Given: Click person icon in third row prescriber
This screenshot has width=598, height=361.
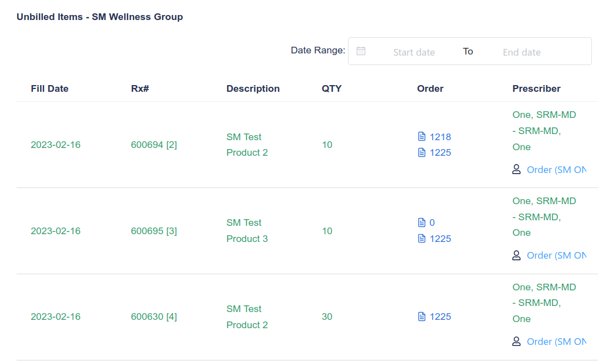Looking at the screenshot, I should [516, 342].
